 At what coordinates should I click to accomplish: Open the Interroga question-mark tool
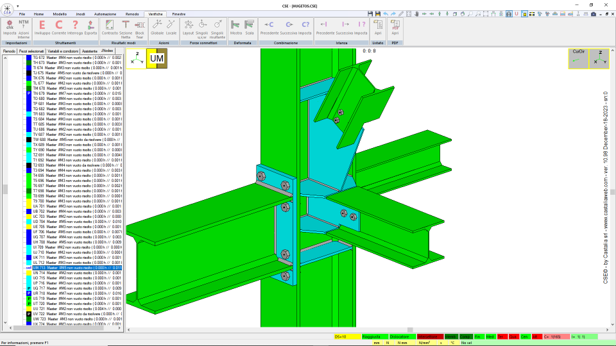[x=75, y=28]
